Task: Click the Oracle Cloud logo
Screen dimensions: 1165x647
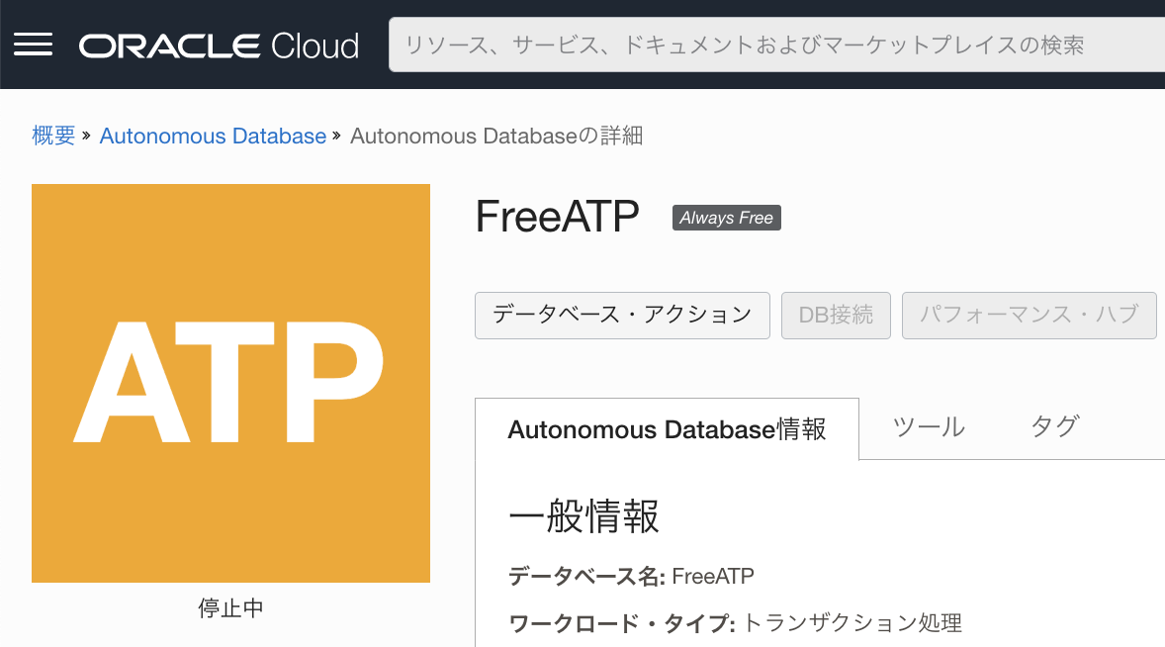Action: [x=218, y=45]
